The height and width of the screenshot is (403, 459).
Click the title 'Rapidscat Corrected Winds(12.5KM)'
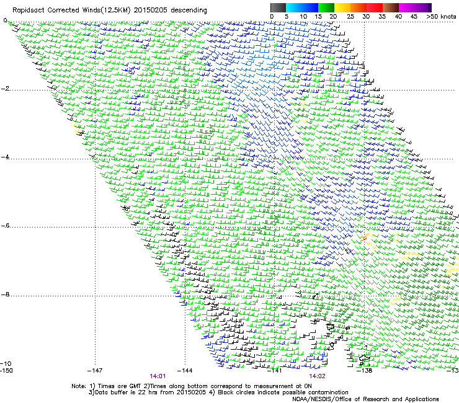(x=71, y=11)
